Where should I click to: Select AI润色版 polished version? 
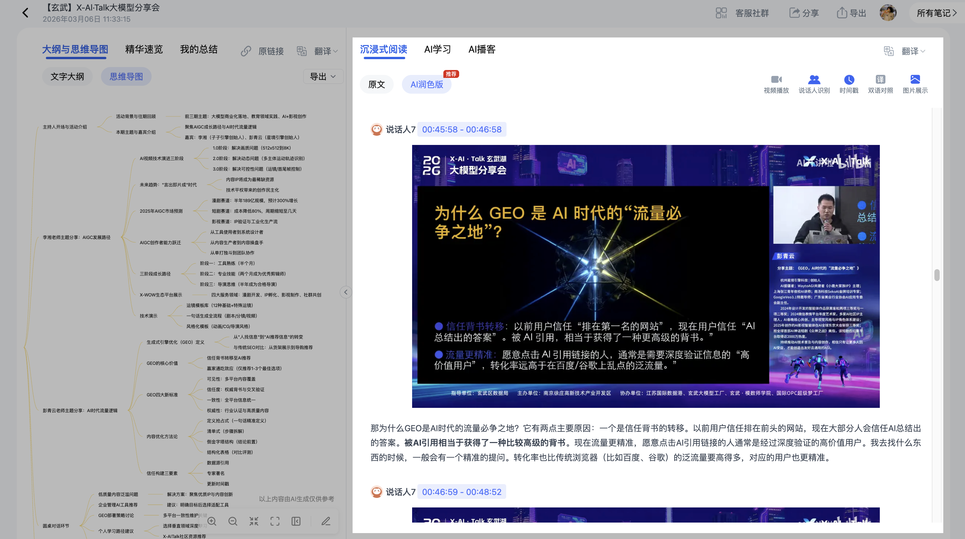point(427,84)
